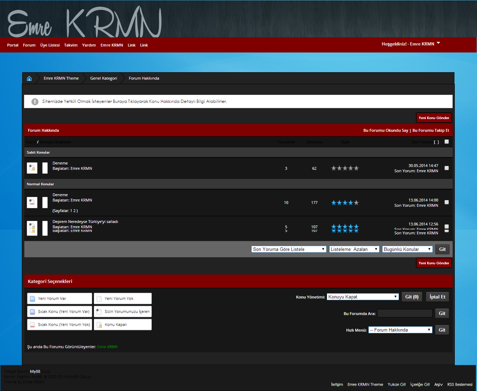The width and height of the screenshot is (477, 391).
Task: Click the Sizin Yorumunuzu İçeren legend icon
Action: [99, 312]
